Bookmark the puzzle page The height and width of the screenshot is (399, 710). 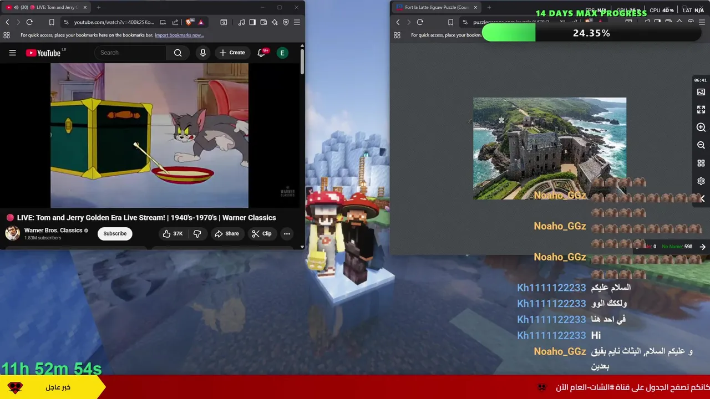click(x=450, y=22)
